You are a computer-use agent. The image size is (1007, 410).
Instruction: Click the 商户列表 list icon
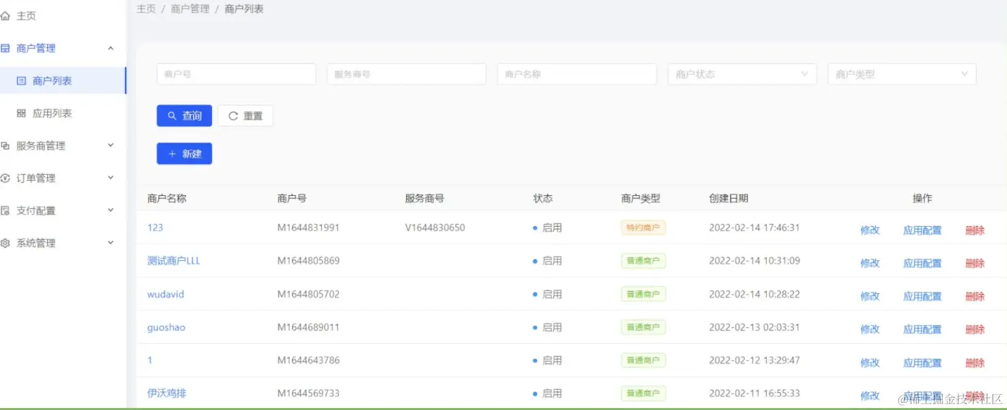pyautogui.click(x=21, y=81)
